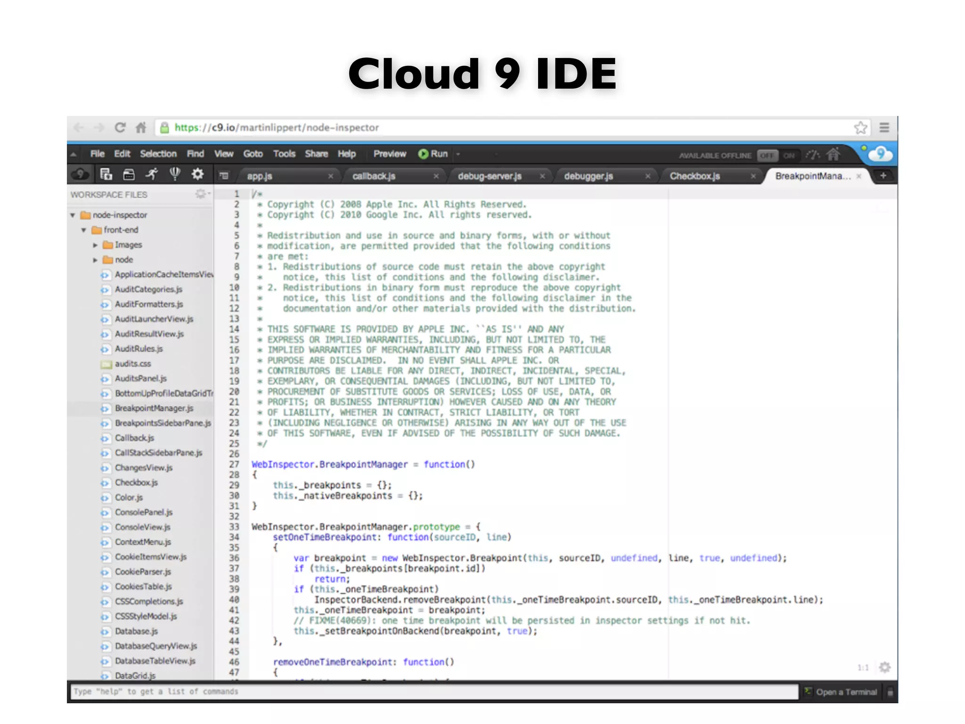This screenshot has width=965, height=724.
Task: Select the OFF side of the offline toggle
Action: pos(767,156)
